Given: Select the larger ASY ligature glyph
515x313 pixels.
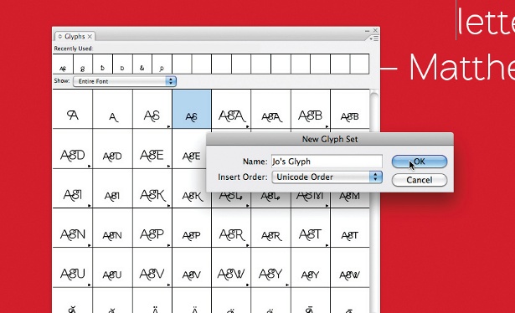Looking at the screenshot, I should [271, 268].
